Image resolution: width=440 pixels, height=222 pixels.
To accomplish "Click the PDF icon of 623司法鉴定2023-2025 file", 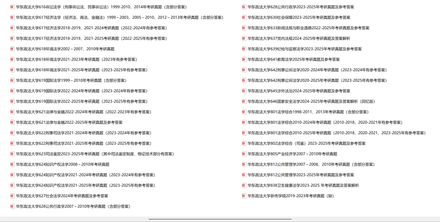I will (x=12, y=154).
